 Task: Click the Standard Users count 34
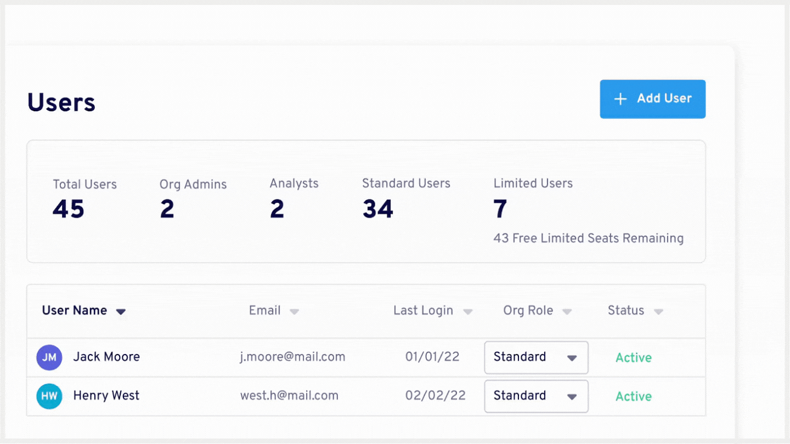pyautogui.click(x=378, y=209)
